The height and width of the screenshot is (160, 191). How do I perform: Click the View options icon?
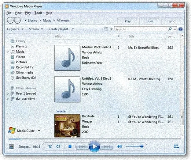[x=106, y=29]
